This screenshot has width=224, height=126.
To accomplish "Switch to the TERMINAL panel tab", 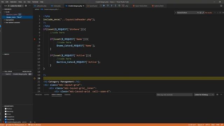I will 68,94.
